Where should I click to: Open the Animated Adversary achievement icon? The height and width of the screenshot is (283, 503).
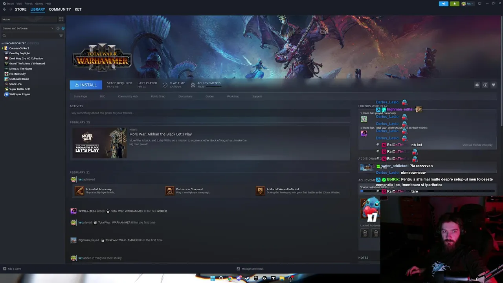79,191
